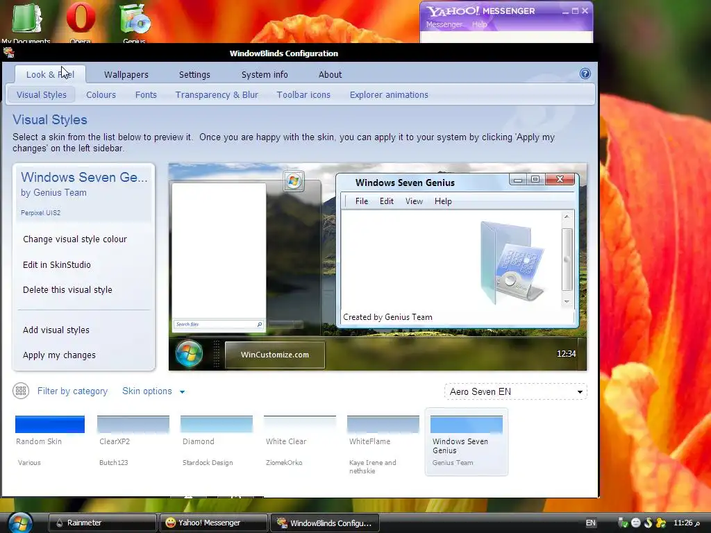Click Delete this visual style
711x533 pixels.
67,290
